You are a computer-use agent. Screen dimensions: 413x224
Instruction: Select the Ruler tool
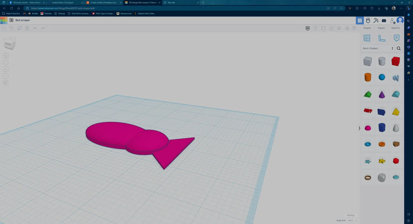[382, 38]
